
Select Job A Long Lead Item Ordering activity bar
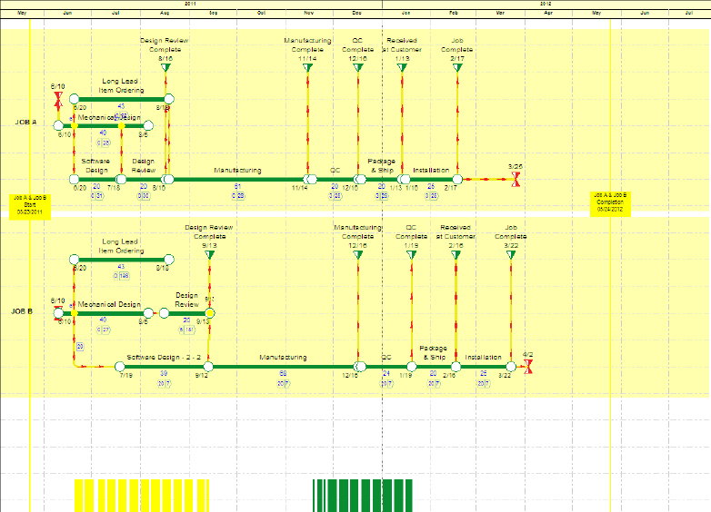click(122, 99)
